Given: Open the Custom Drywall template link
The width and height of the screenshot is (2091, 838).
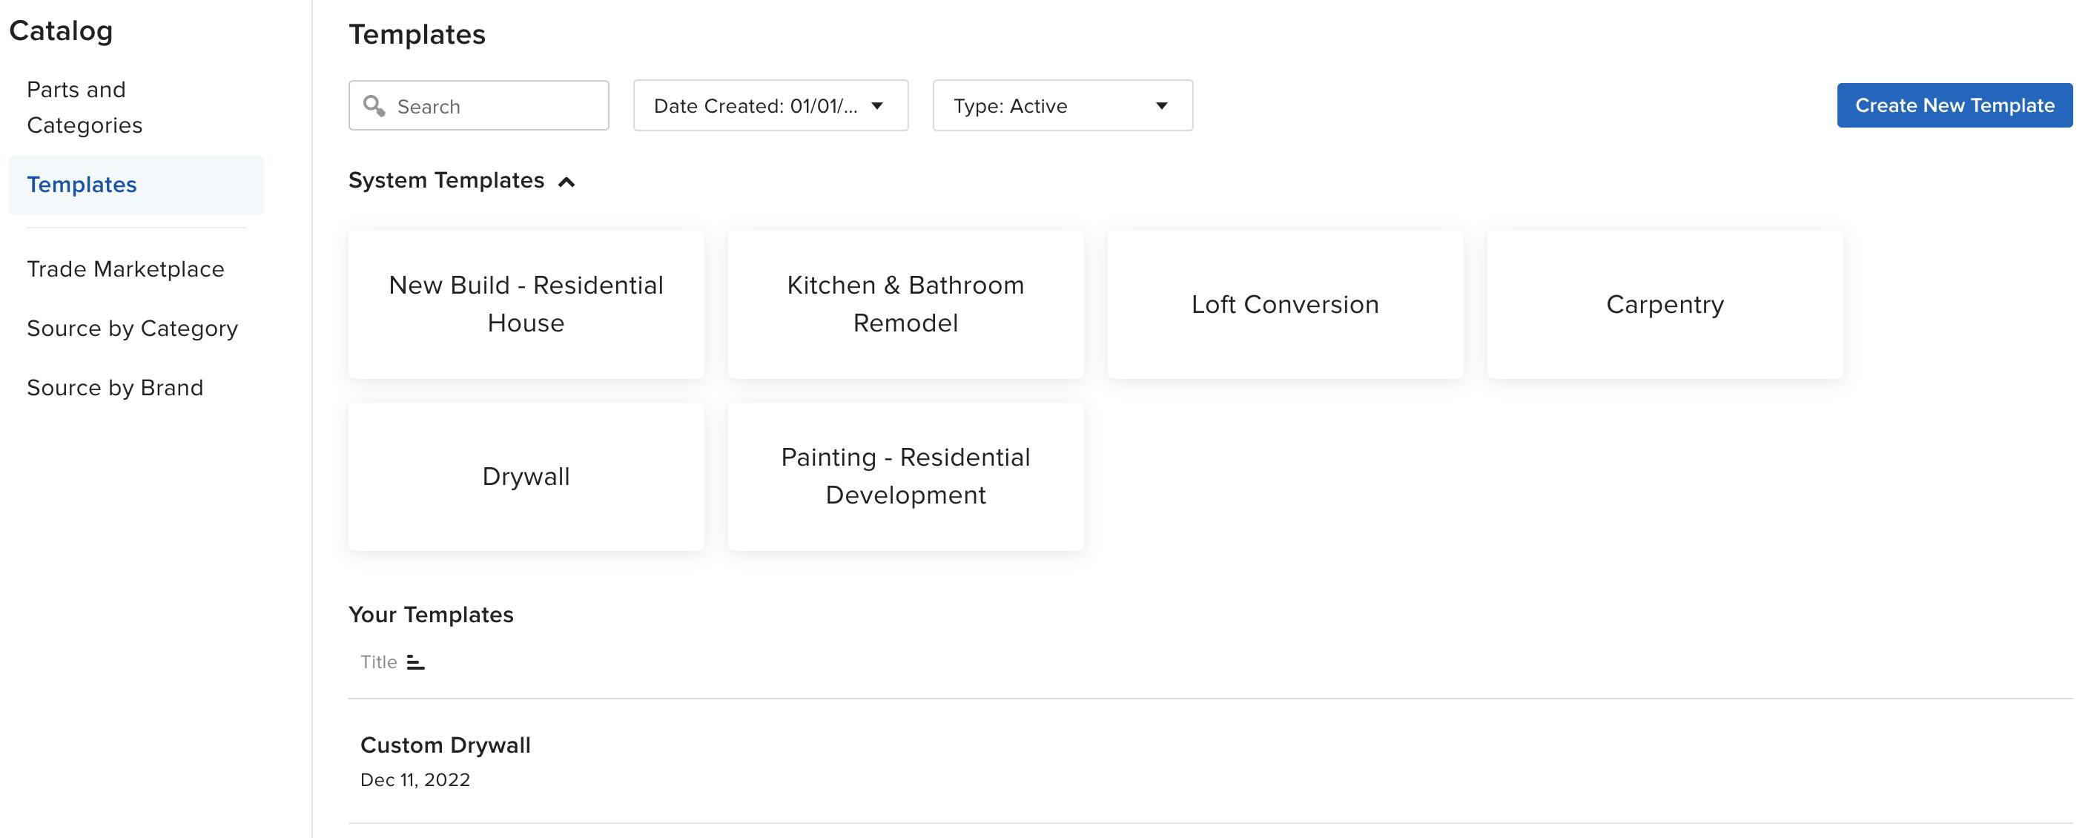Looking at the screenshot, I should coord(446,745).
